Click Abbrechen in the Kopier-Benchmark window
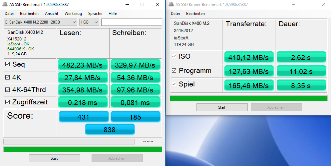331x166 pixels. [276, 107]
